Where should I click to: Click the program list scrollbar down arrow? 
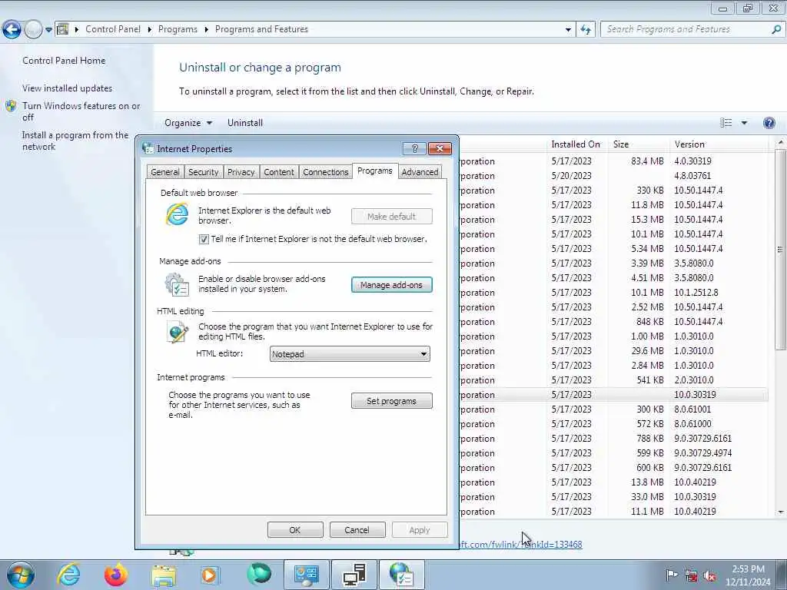[x=781, y=512]
